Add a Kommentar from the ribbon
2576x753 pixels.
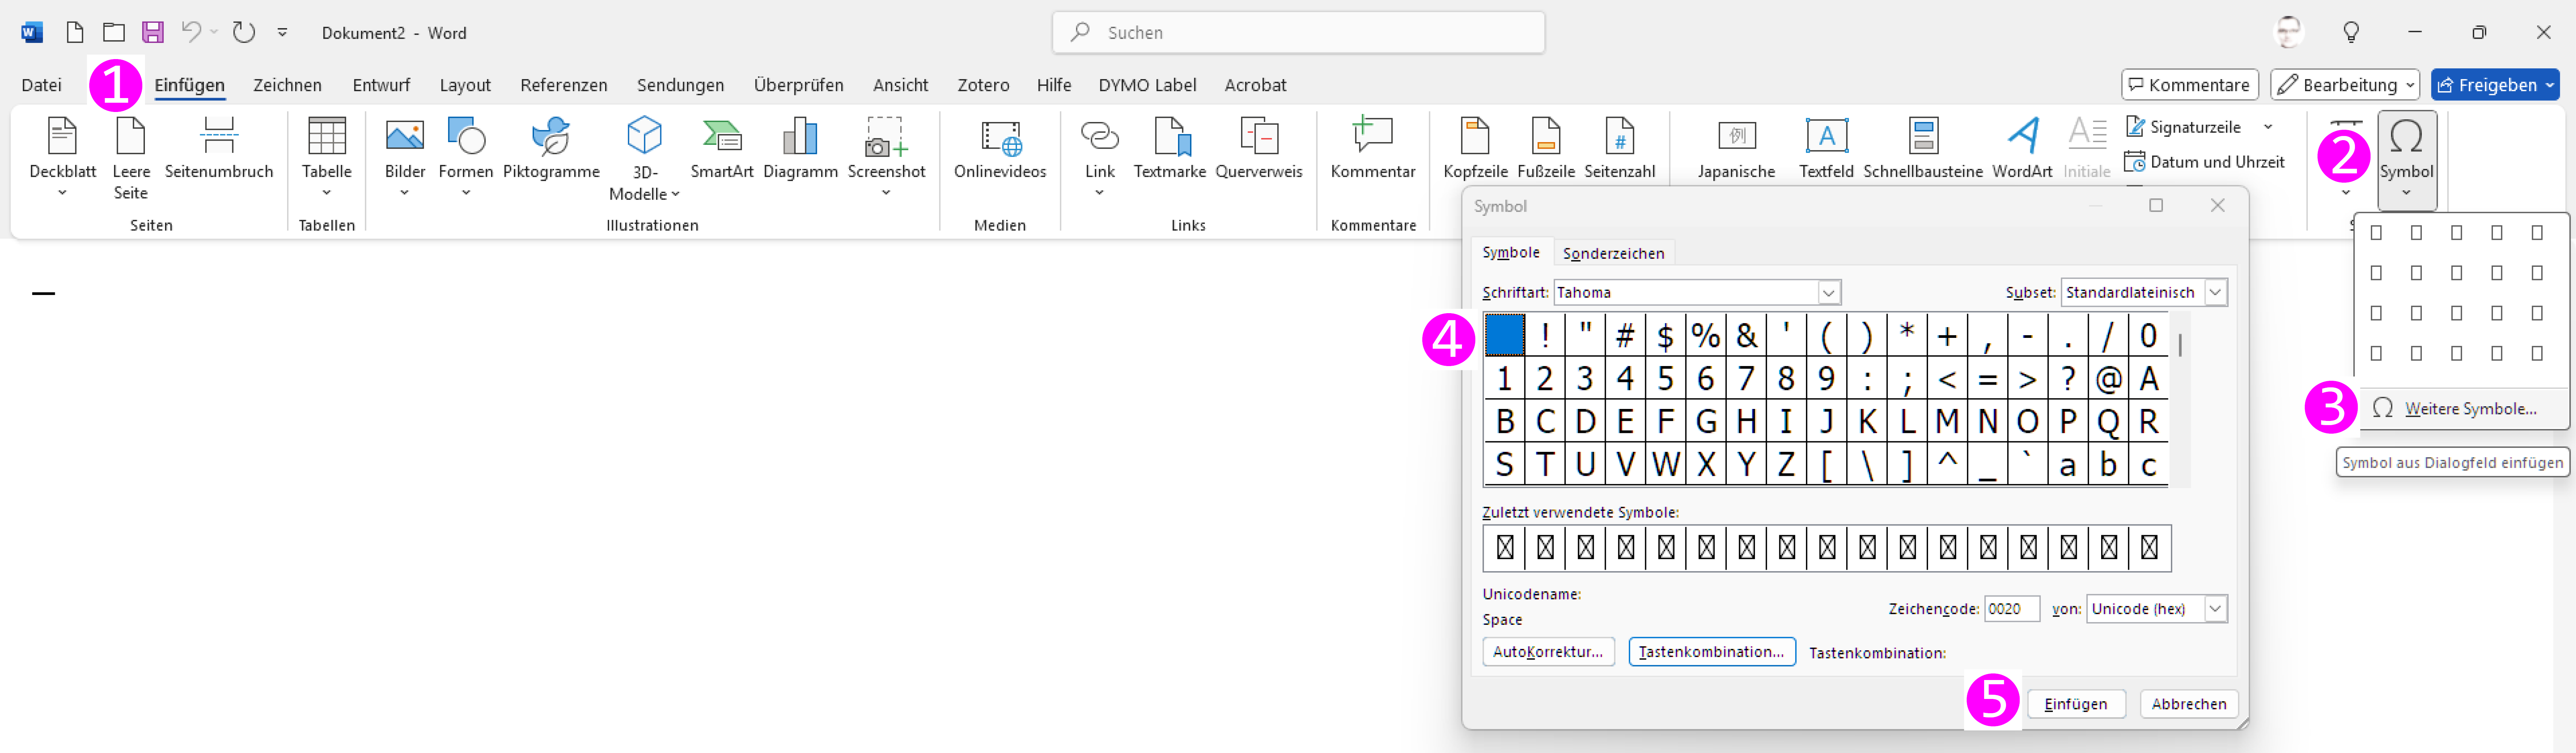pyautogui.click(x=1373, y=148)
